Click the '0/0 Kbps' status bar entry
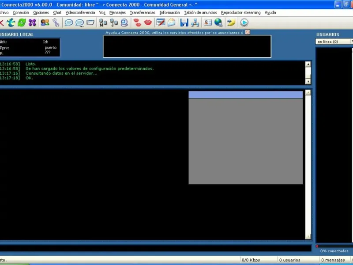The width and height of the screenshot is (353, 265). [251, 260]
